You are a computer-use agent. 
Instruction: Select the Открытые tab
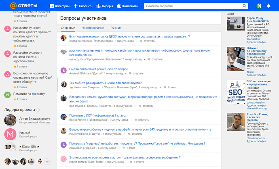(x=68, y=28)
